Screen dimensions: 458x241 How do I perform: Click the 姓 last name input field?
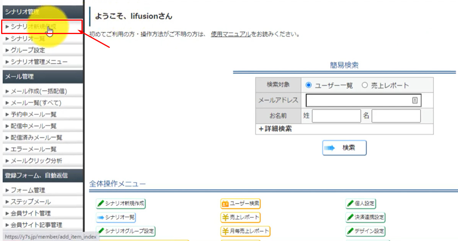(x=336, y=116)
